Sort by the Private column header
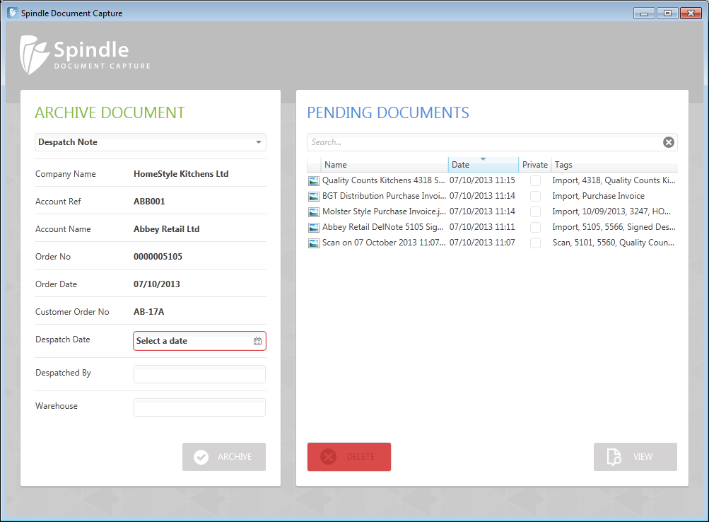 534,165
